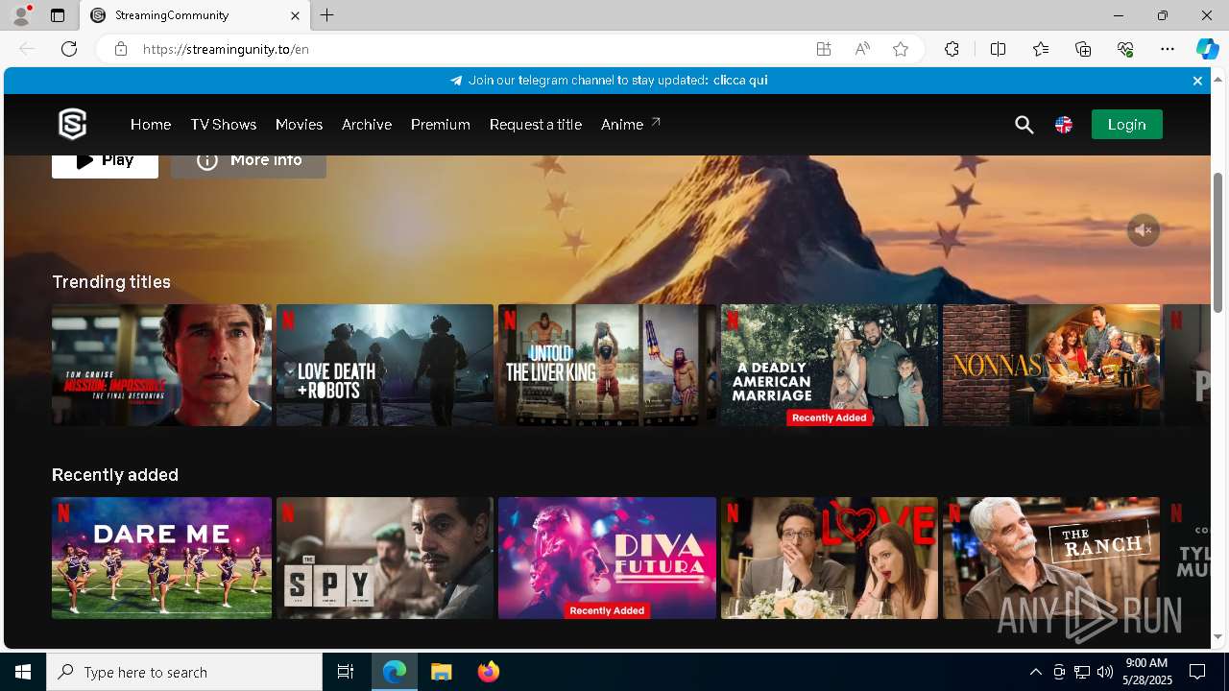The width and height of the screenshot is (1229, 691).
Task: Open File Explorer from taskbar
Action: coord(441,672)
